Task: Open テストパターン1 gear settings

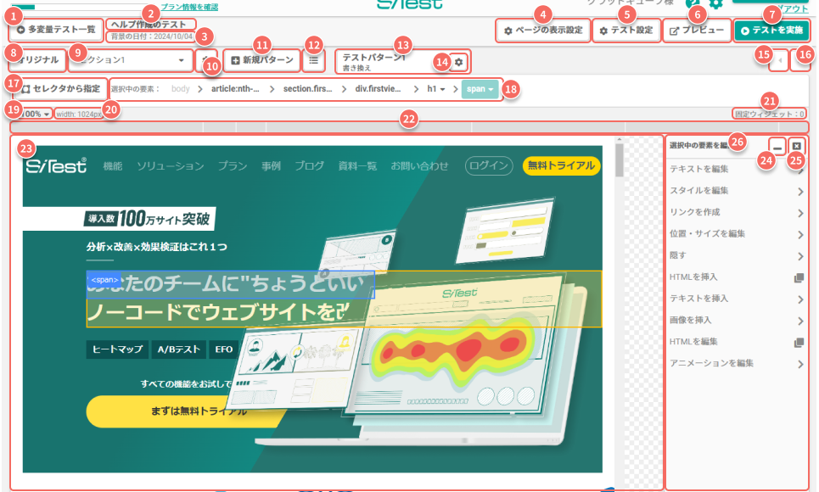Action: (458, 62)
